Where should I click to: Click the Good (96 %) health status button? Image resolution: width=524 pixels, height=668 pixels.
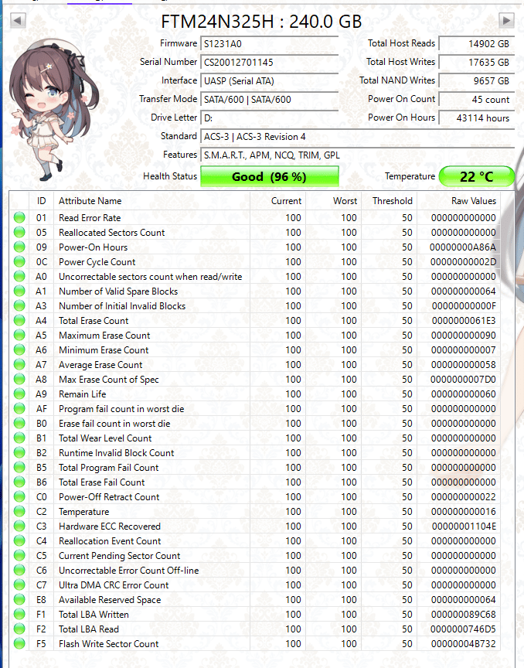click(269, 176)
